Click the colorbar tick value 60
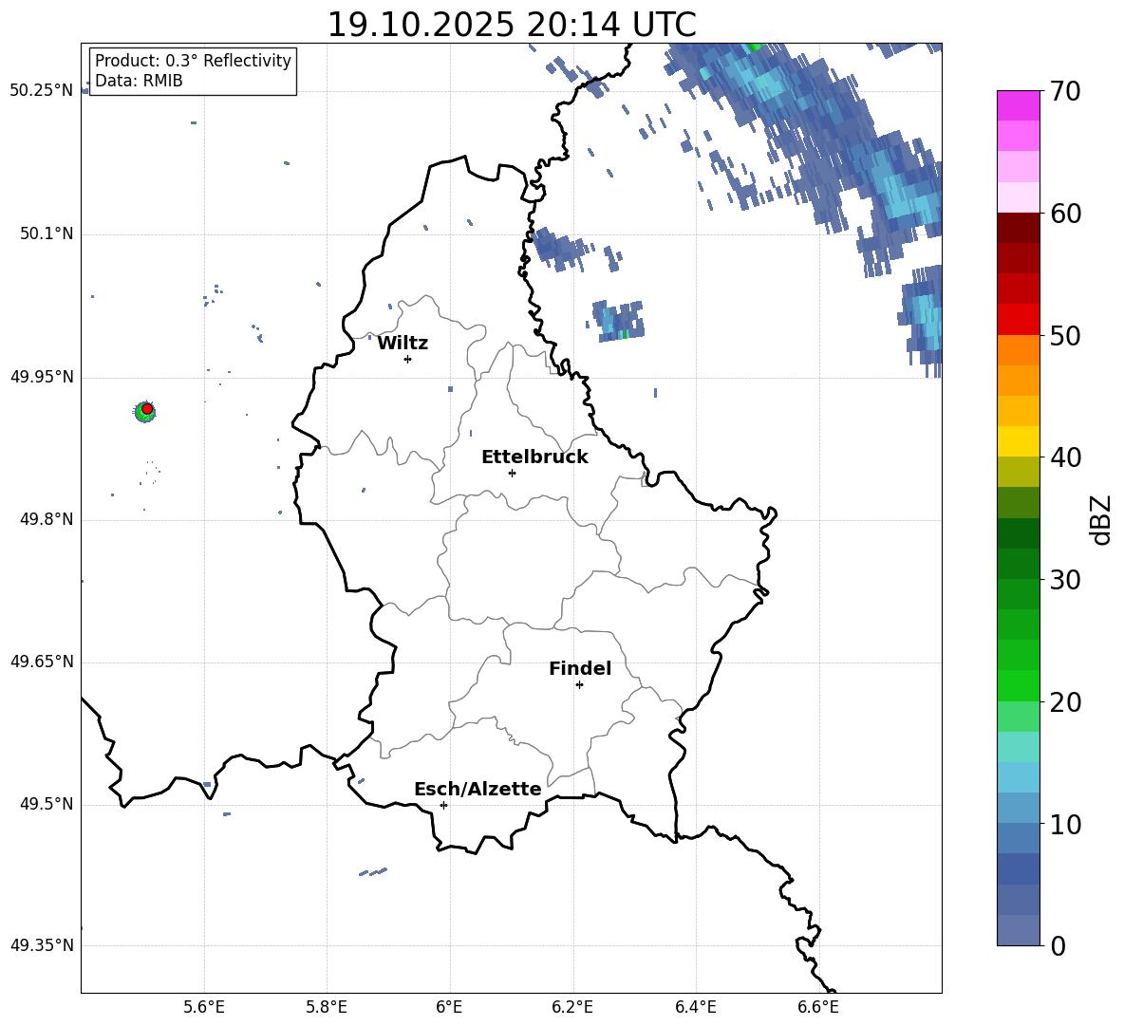 click(1065, 214)
